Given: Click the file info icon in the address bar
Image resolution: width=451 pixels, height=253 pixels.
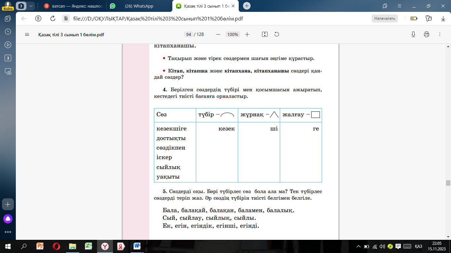Looking at the screenshot, I should [x=66, y=18].
